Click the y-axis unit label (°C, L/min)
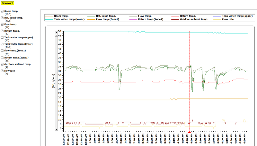The height and width of the screenshot is (146, 257). (53, 81)
